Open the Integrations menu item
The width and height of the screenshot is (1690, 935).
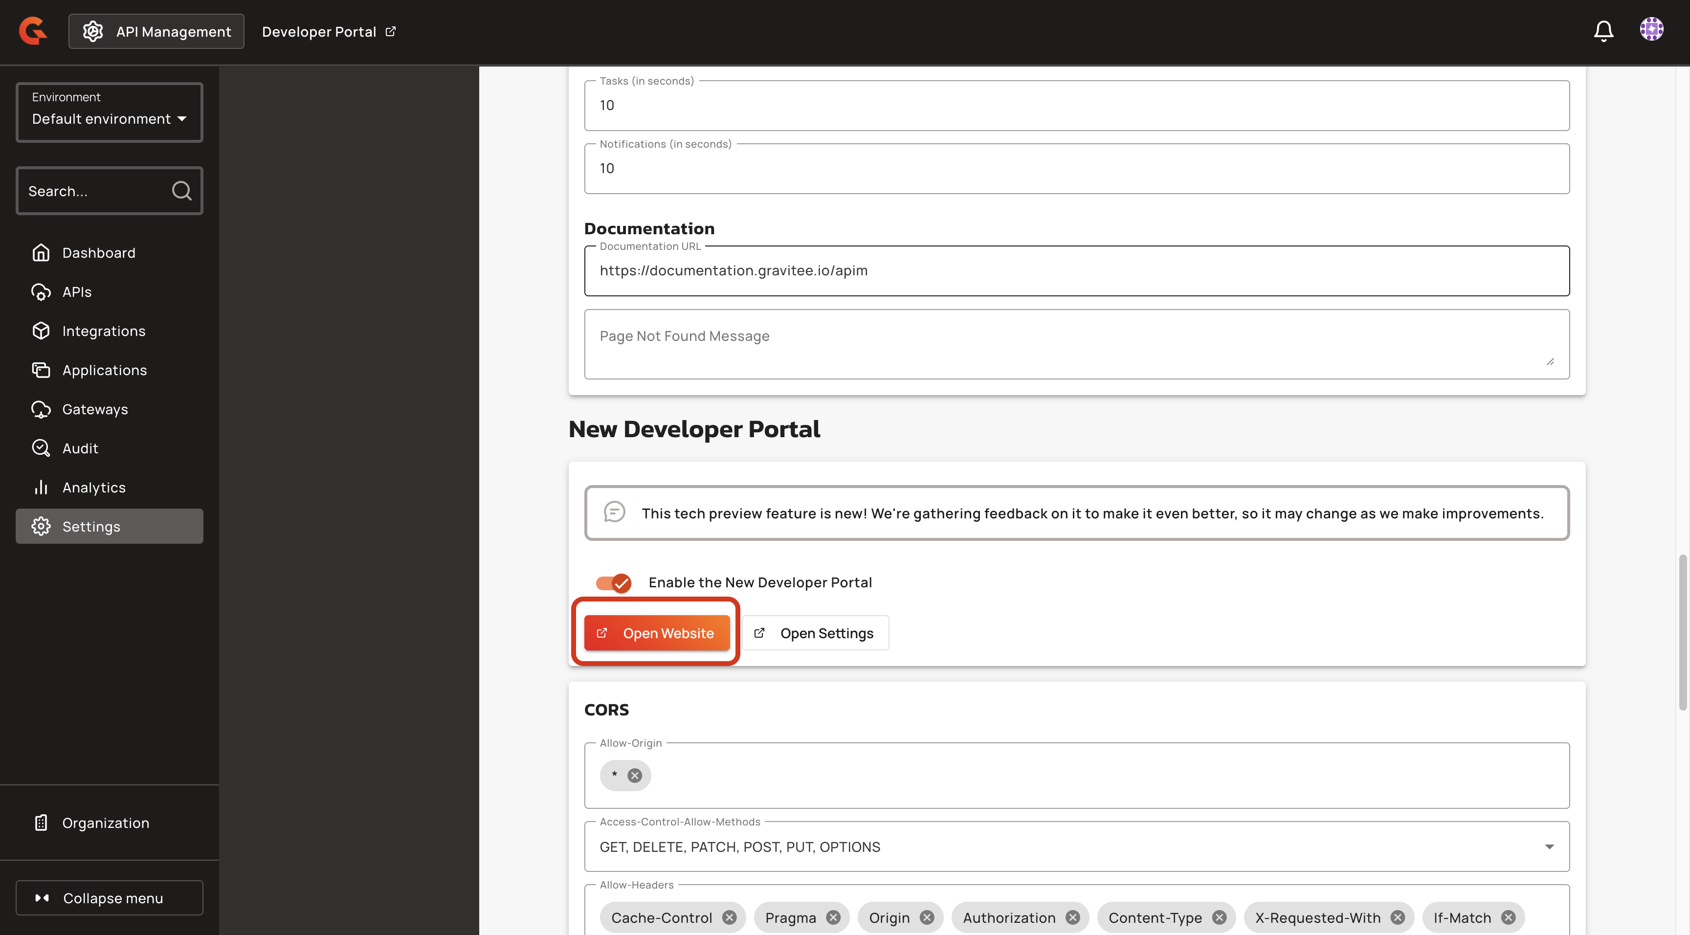(x=104, y=332)
